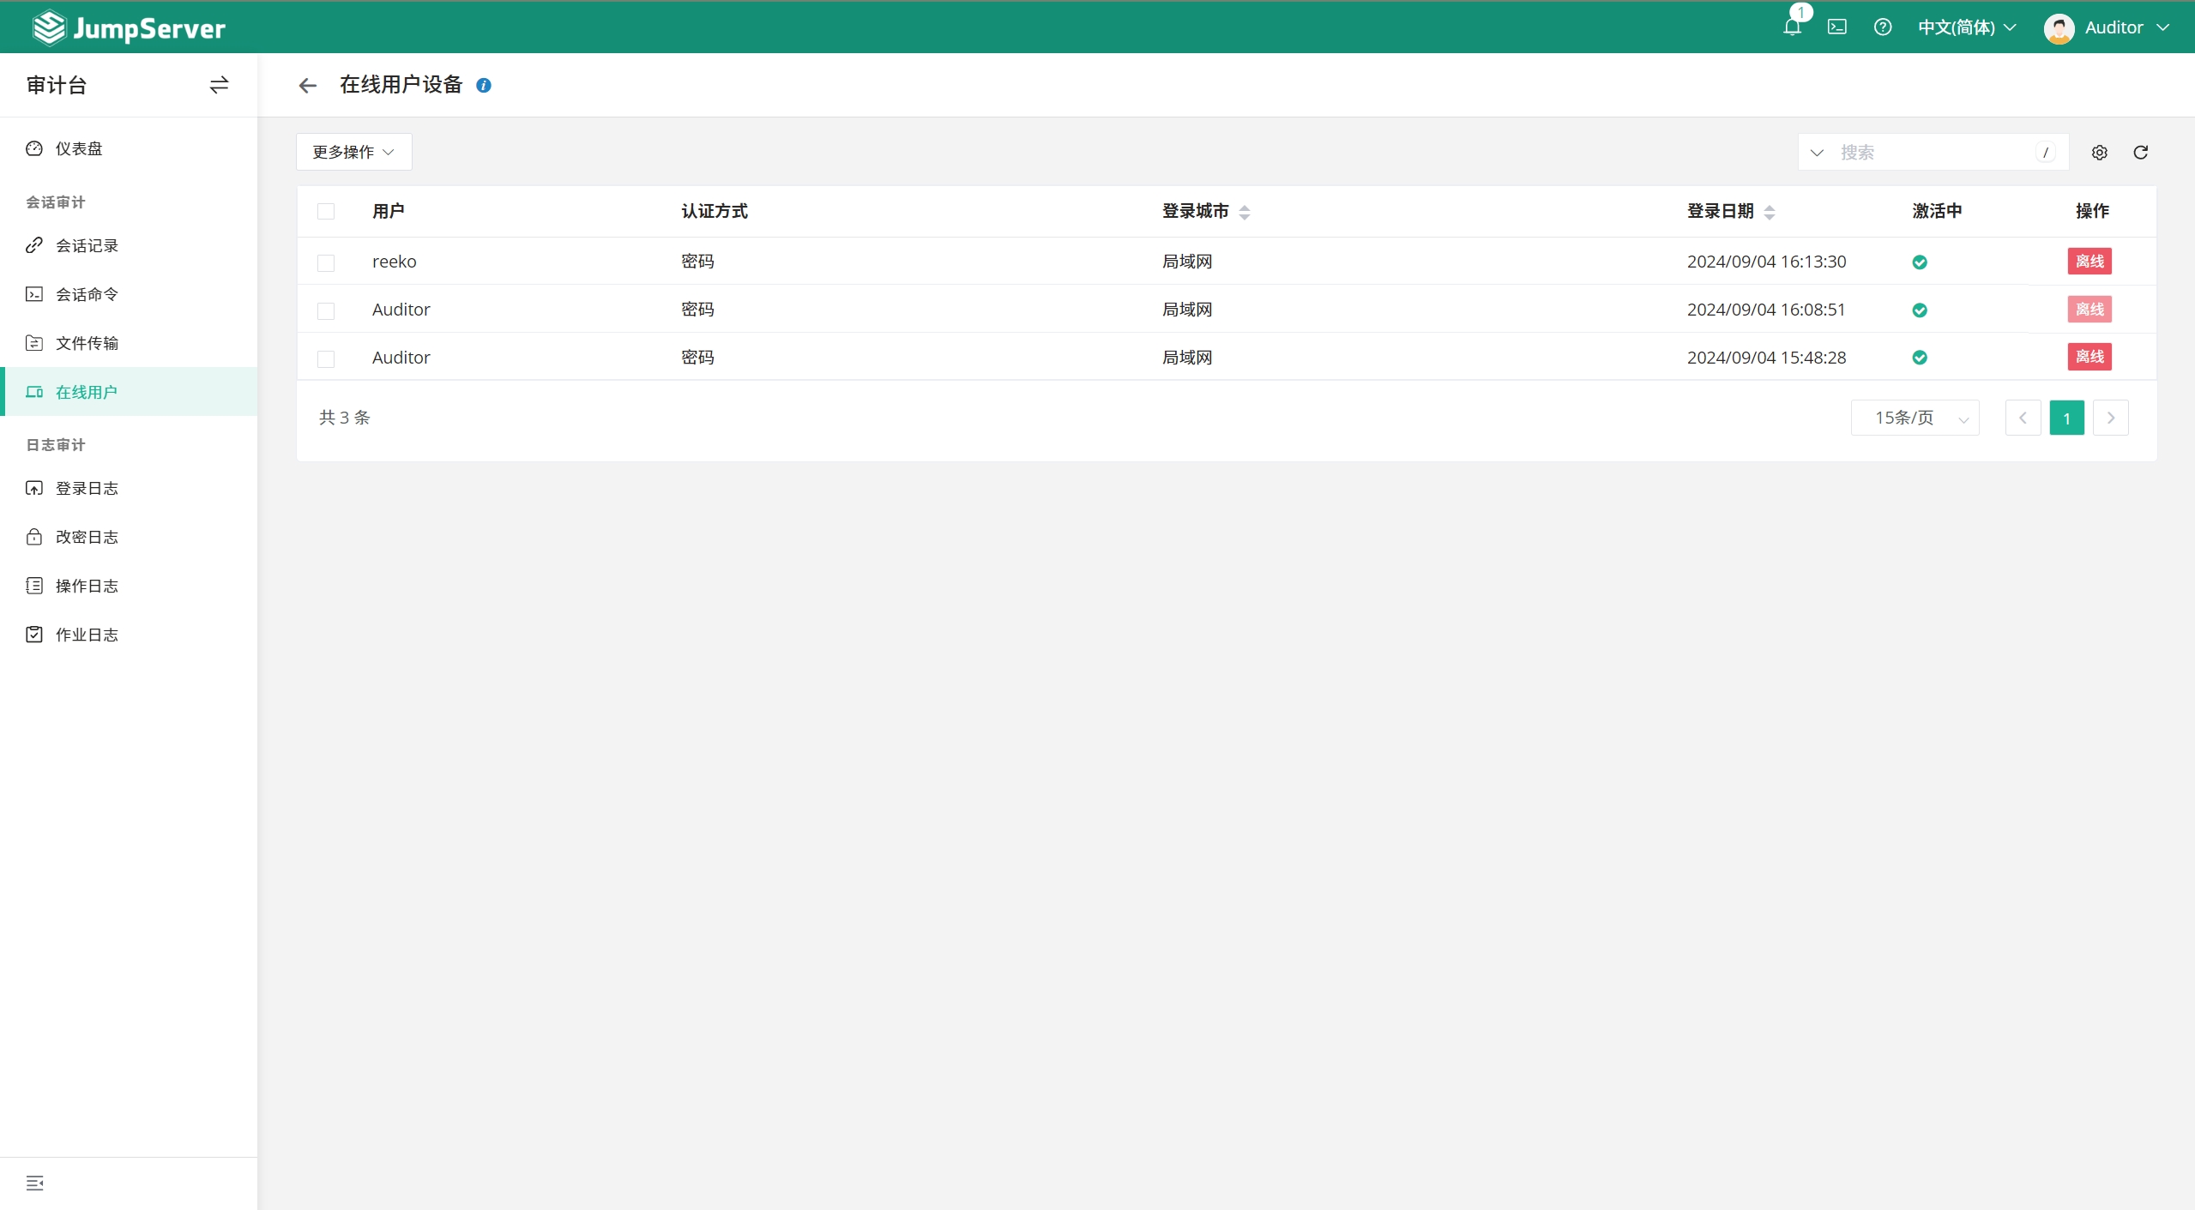This screenshot has width=2195, height=1210.
Task: Select 在线用户 in the sidebar
Action: 129,392
